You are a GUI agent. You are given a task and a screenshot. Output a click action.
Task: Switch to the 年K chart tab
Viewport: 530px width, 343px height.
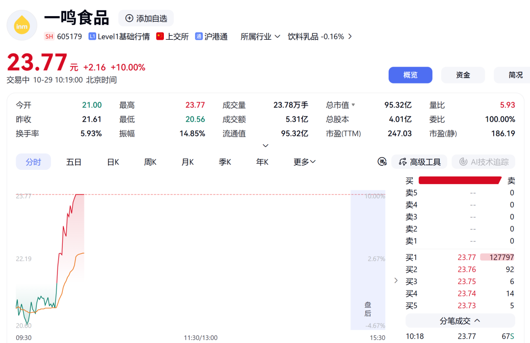tap(262, 162)
